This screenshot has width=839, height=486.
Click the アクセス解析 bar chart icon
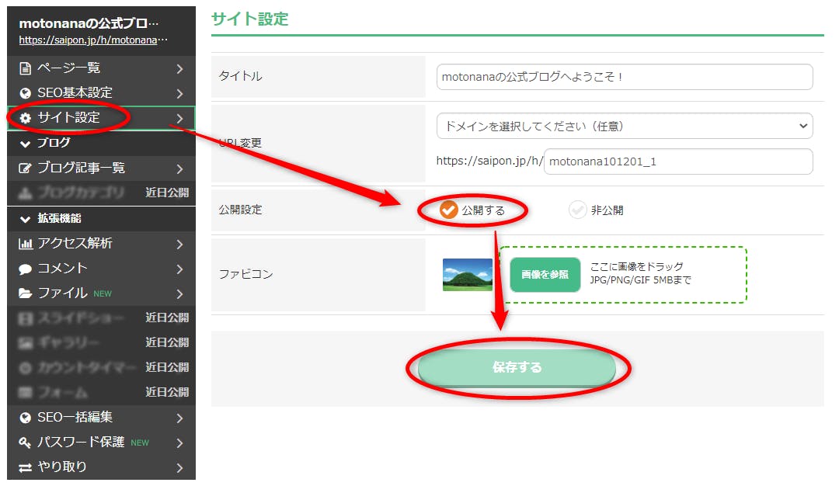[25, 244]
